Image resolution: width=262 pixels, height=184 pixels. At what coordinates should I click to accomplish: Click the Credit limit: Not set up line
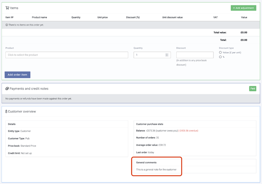click(20, 153)
